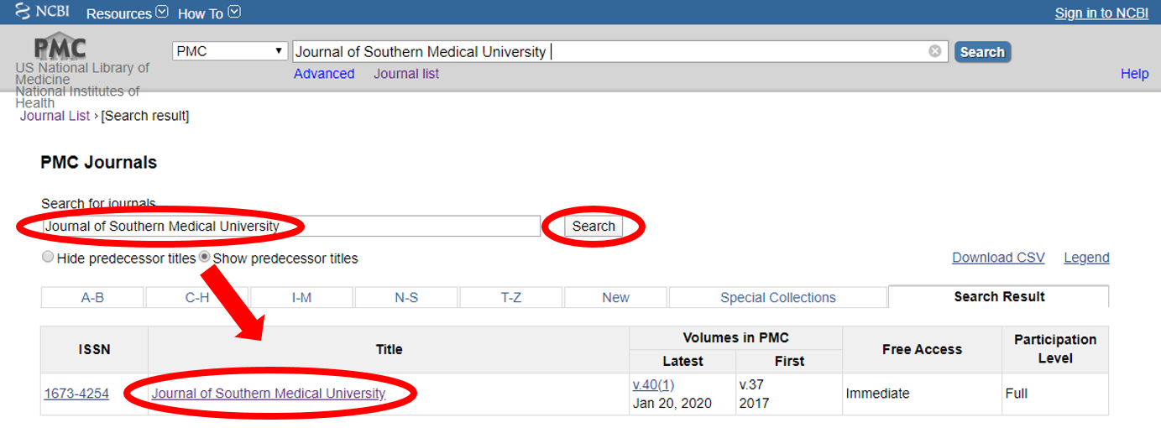Select the Search Result tab
Viewport: 1161px width, 428px height.
pos(999,296)
